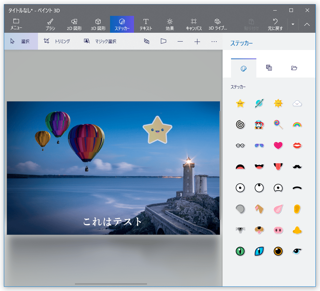
Task: Open the キャンバス canvas settings
Action: coord(194,24)
